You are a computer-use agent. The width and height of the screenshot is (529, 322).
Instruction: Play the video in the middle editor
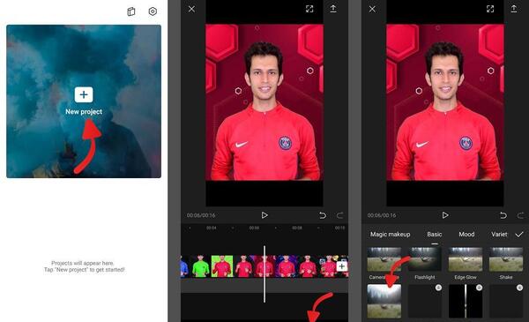(264, 215)
